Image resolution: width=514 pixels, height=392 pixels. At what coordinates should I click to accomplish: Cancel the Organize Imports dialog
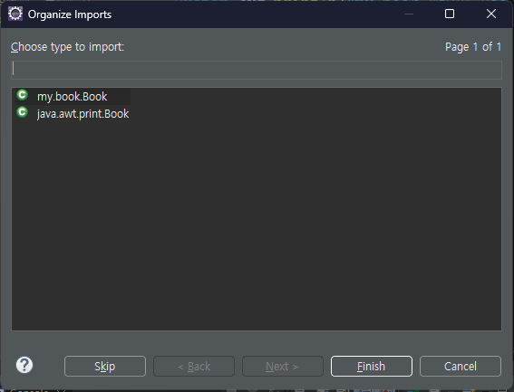(x=461, y=366)
